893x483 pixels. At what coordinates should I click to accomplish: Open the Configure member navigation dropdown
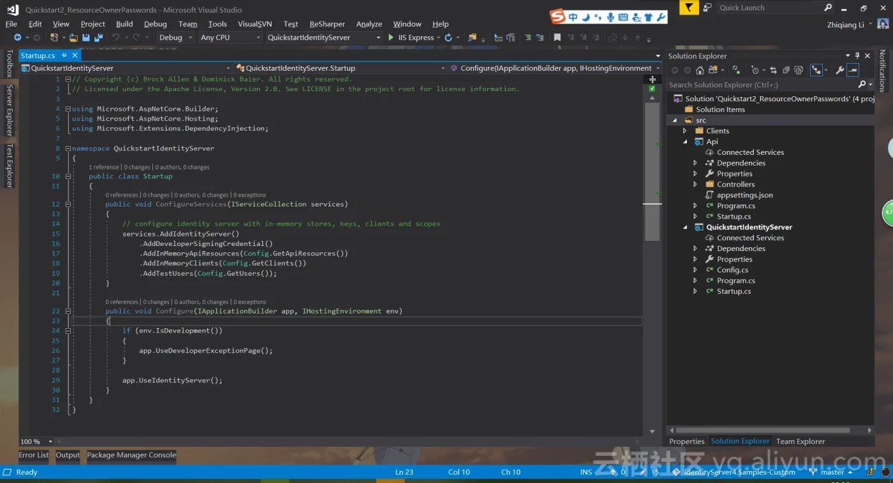(658, 68)
